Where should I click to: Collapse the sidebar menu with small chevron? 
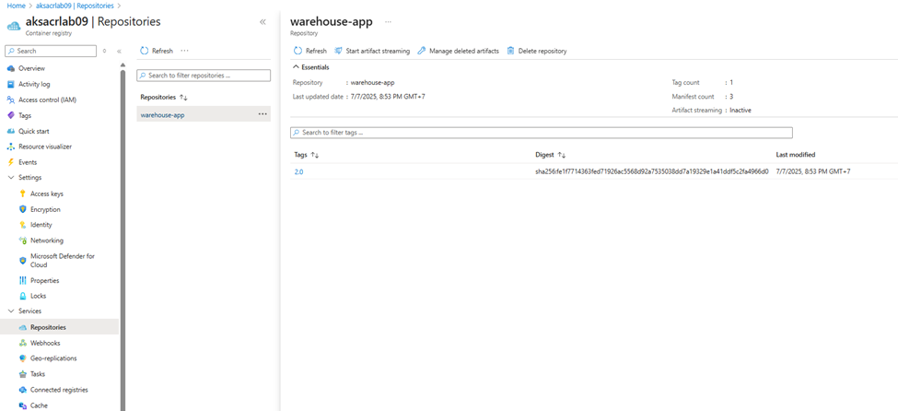pos(119,51)
